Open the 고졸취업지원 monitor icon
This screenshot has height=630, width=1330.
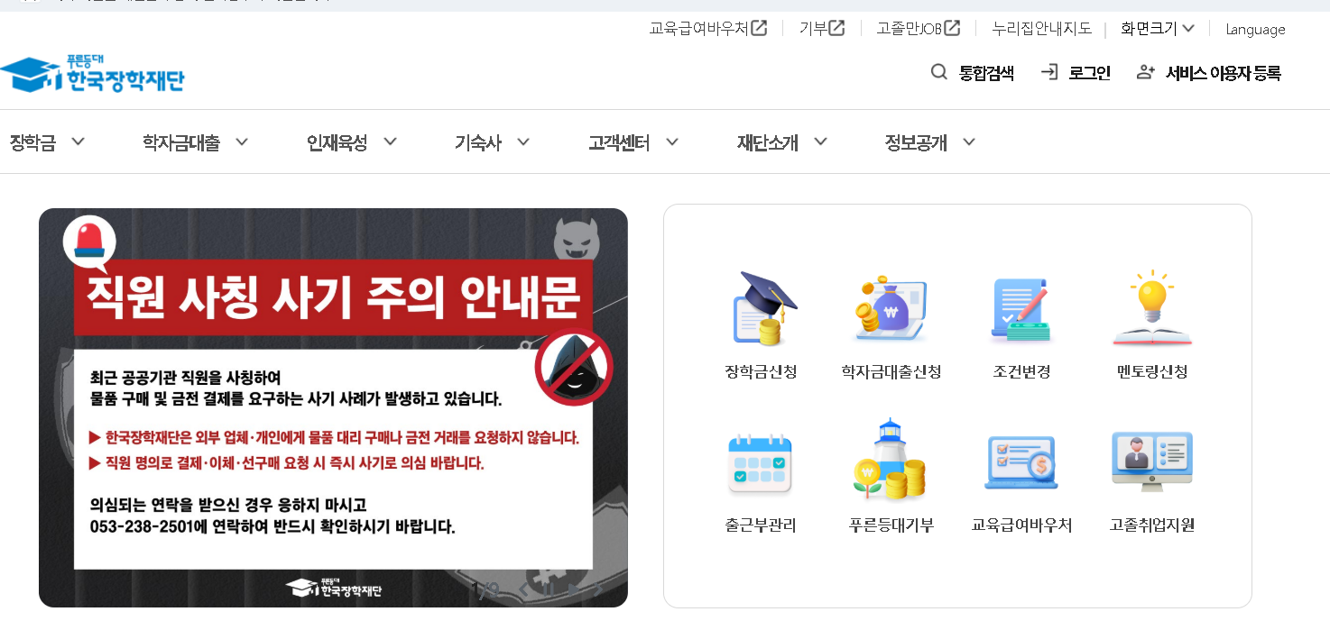(x=1152, y=461)
